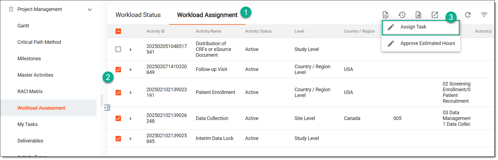Click the open in new window icon
Screen dimensions: 498x160
point(435,15)
